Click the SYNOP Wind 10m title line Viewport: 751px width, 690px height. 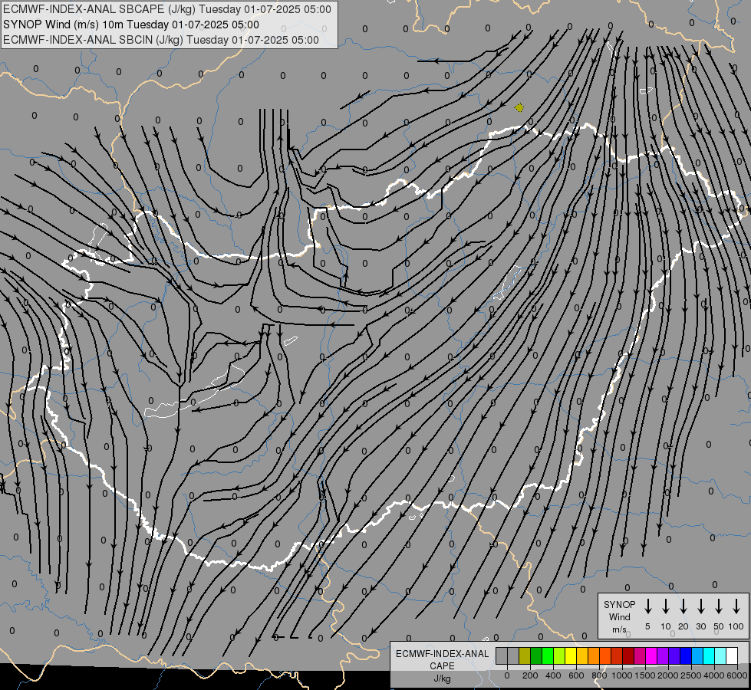[x=130, y=25]
